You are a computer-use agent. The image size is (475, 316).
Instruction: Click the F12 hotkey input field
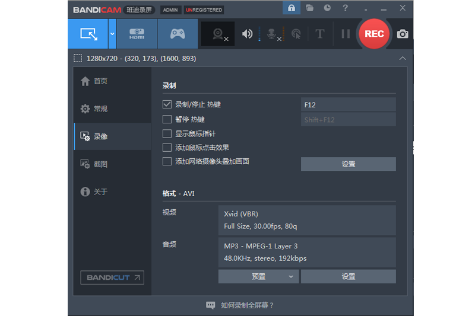tap(348, 104)
